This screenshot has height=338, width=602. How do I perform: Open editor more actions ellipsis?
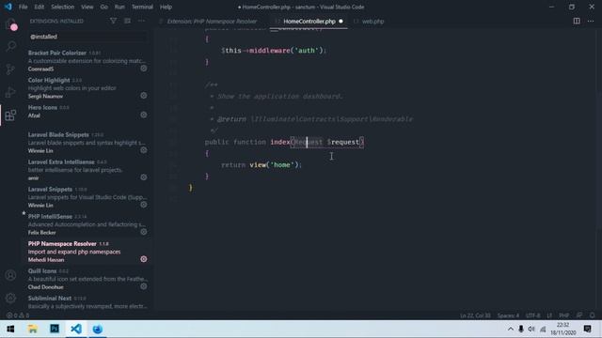[x=591, y=21]
